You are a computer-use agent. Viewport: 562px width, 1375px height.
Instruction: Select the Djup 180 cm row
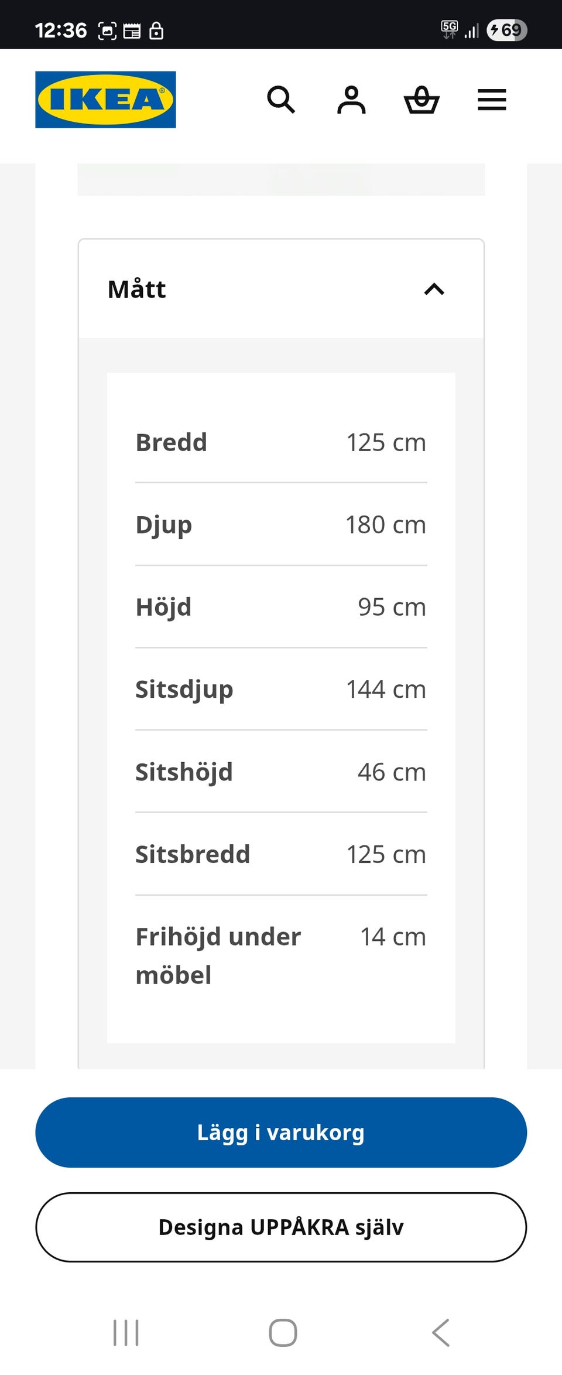pos(281,524)
